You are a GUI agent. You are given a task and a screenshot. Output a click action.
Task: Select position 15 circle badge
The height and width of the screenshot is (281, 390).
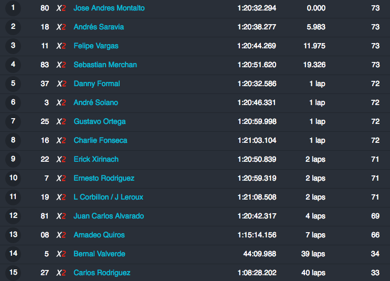(13, 273)
